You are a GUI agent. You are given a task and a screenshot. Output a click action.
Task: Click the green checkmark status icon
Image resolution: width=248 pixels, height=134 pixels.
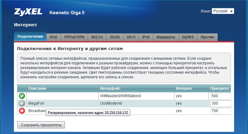pyautogui.click(x=22, y=96)
